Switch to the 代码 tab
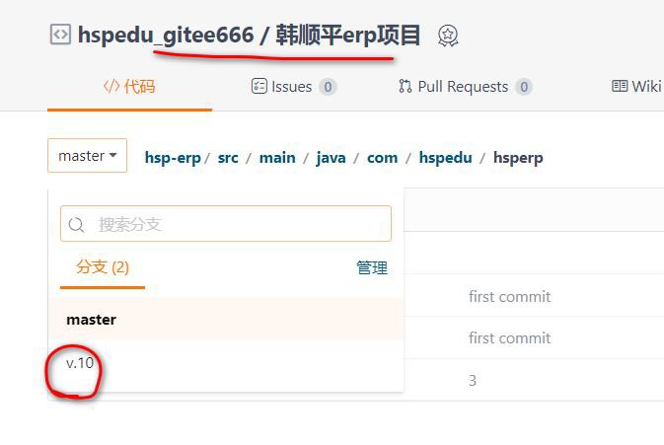 (129, 87)
